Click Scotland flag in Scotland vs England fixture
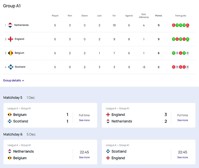The height and width of the screenshot is (168, 199). coord(108,151)
